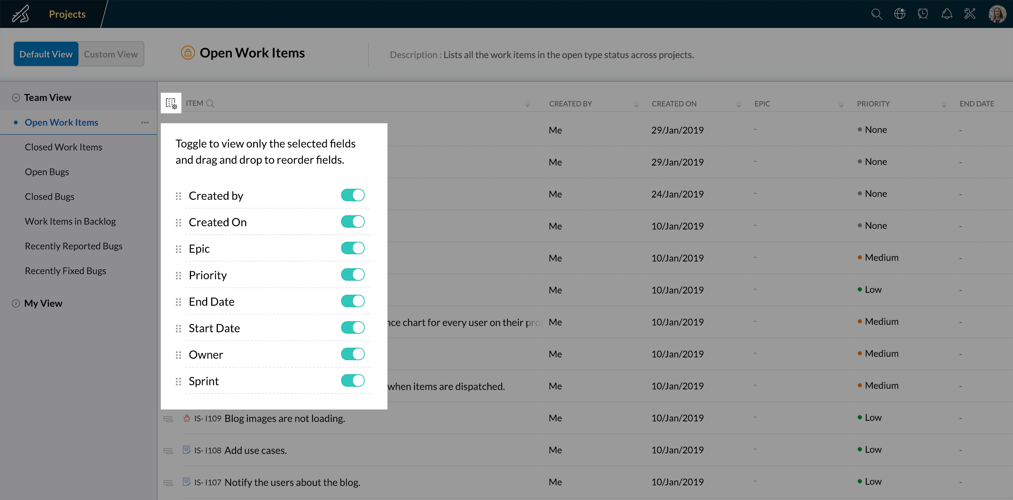Disable the Sprint field toggle
The height and width of the screenshot is (500, 1013).
tap(353, 380)
